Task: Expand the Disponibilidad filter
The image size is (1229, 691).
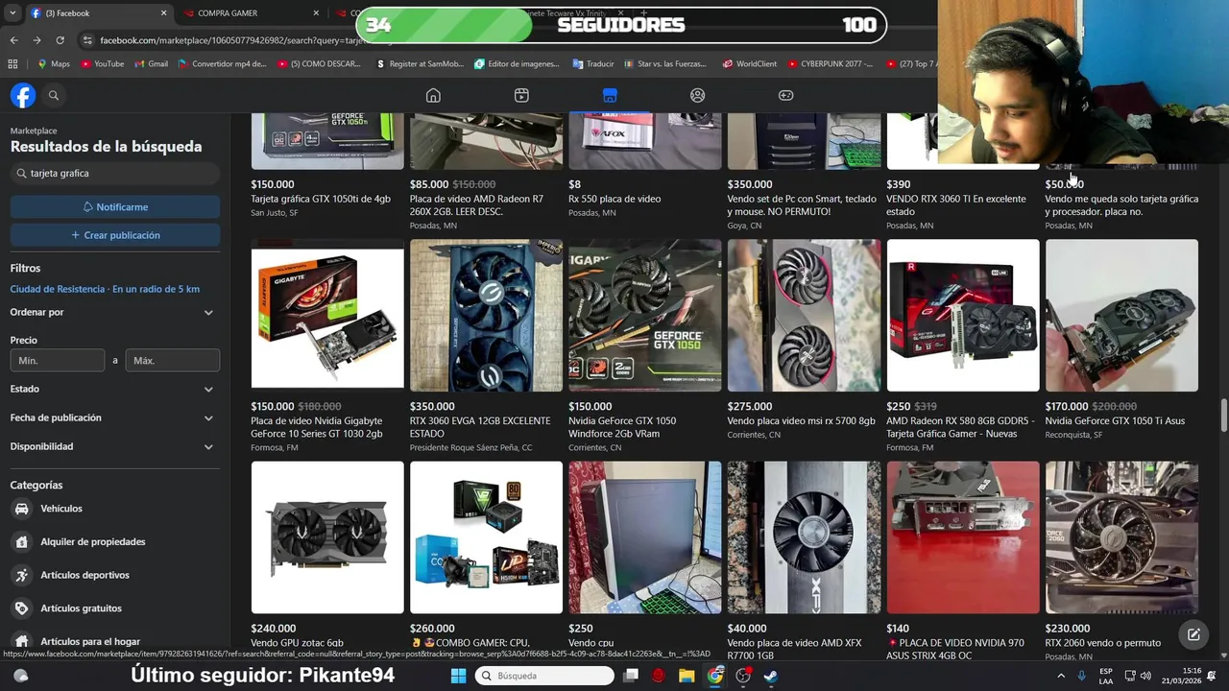Action: click(x=115, y=446)
